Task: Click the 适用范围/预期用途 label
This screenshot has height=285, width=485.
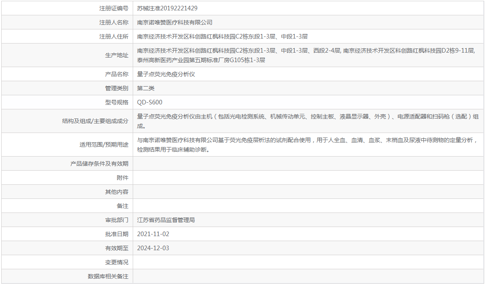Action: click(104, 145)
